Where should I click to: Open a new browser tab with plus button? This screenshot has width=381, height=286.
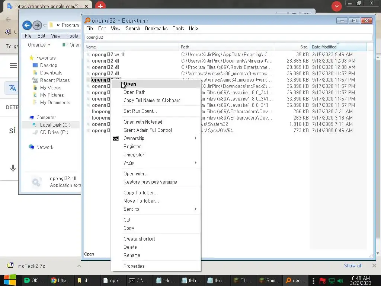pyautogui.click(x=100, y=6)
